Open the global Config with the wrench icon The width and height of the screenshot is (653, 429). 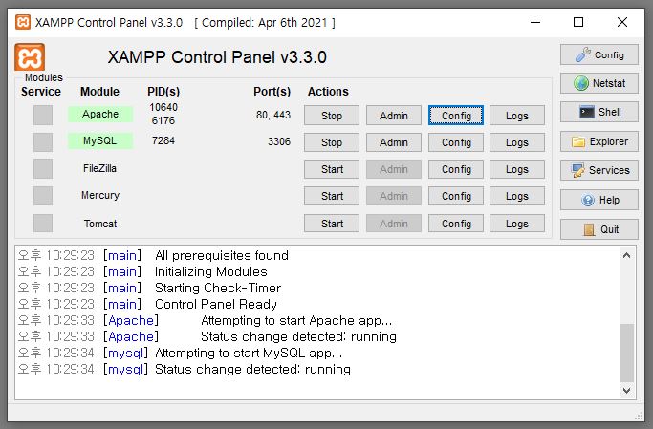599,54
